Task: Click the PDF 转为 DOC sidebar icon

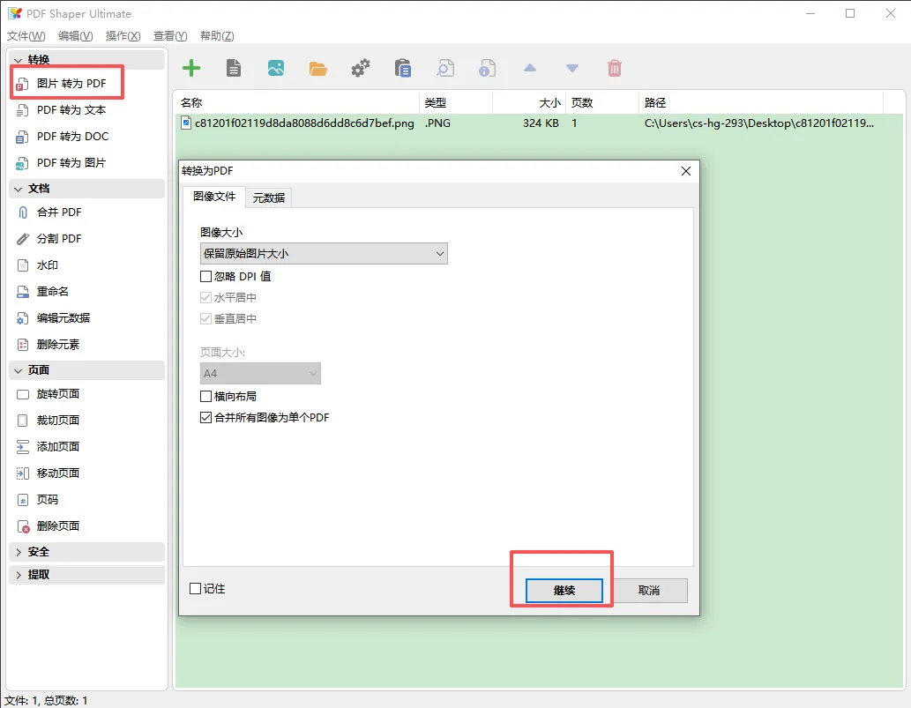Action: 22,137
